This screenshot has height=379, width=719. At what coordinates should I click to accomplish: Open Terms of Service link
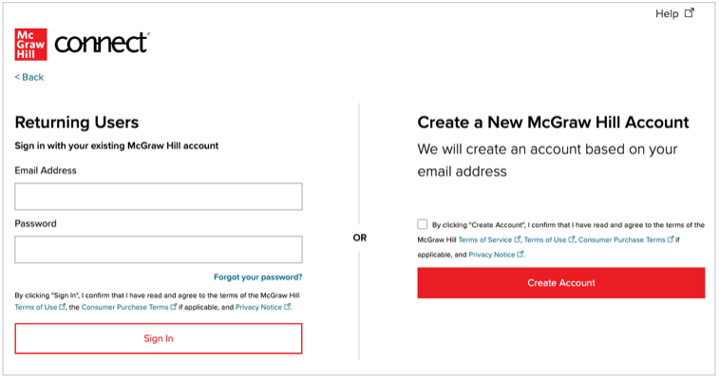[x=485, y=239]
